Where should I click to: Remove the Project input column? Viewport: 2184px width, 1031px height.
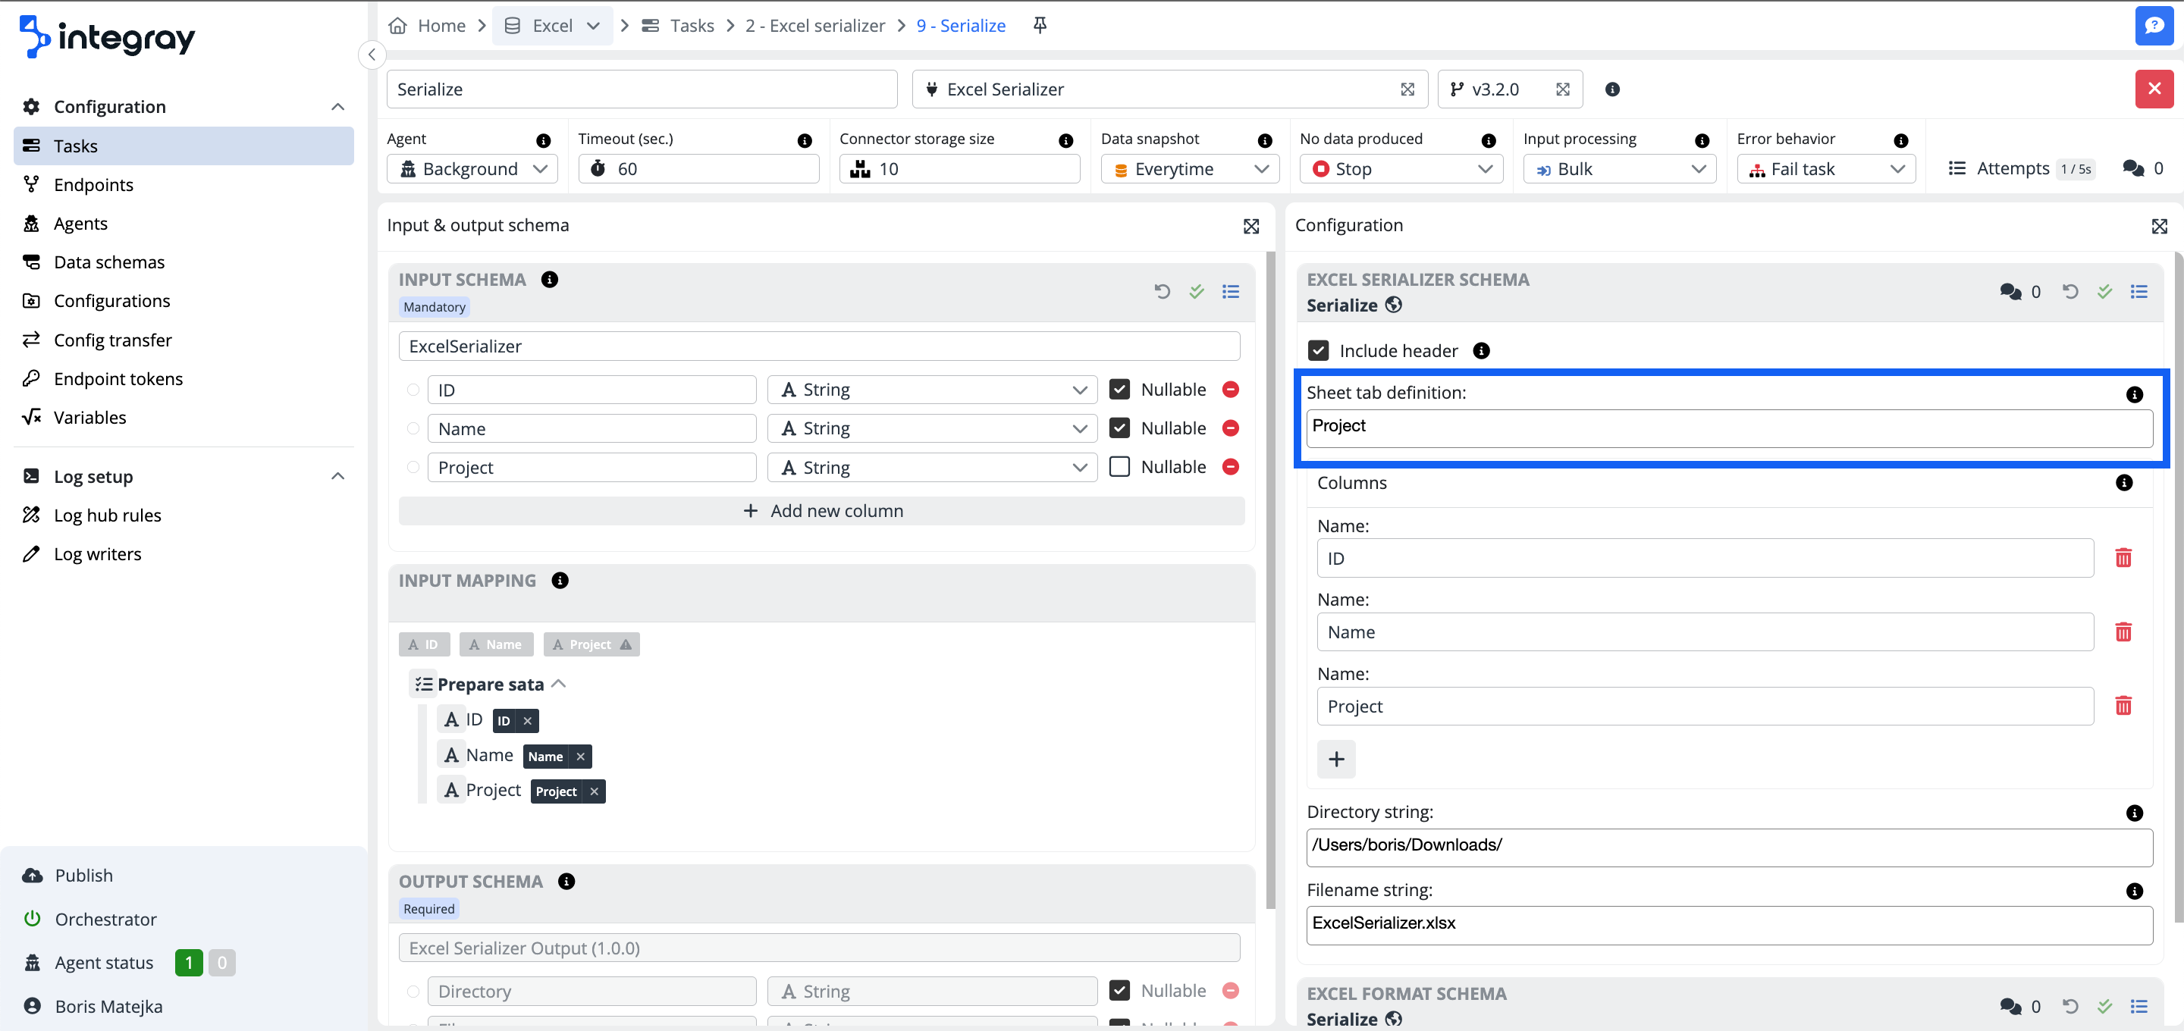1230,467
